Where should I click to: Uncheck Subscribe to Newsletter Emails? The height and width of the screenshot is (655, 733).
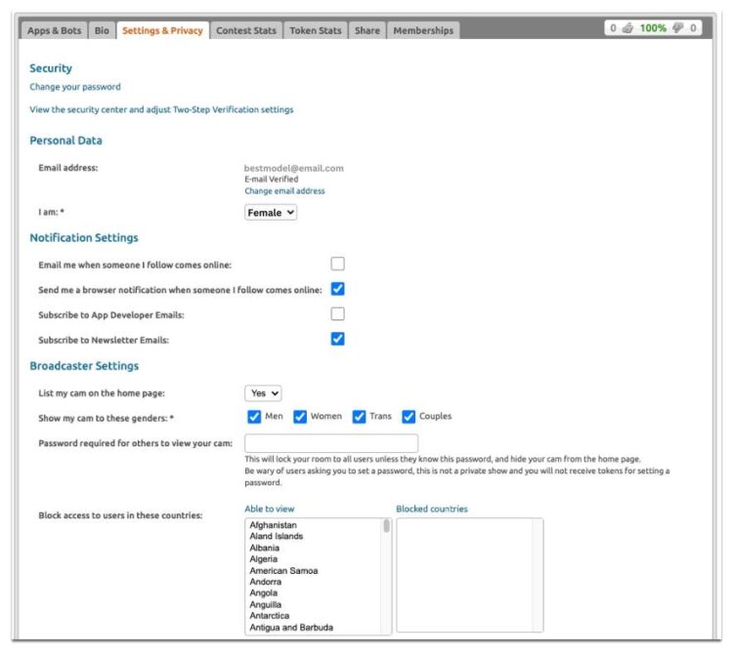337,339
